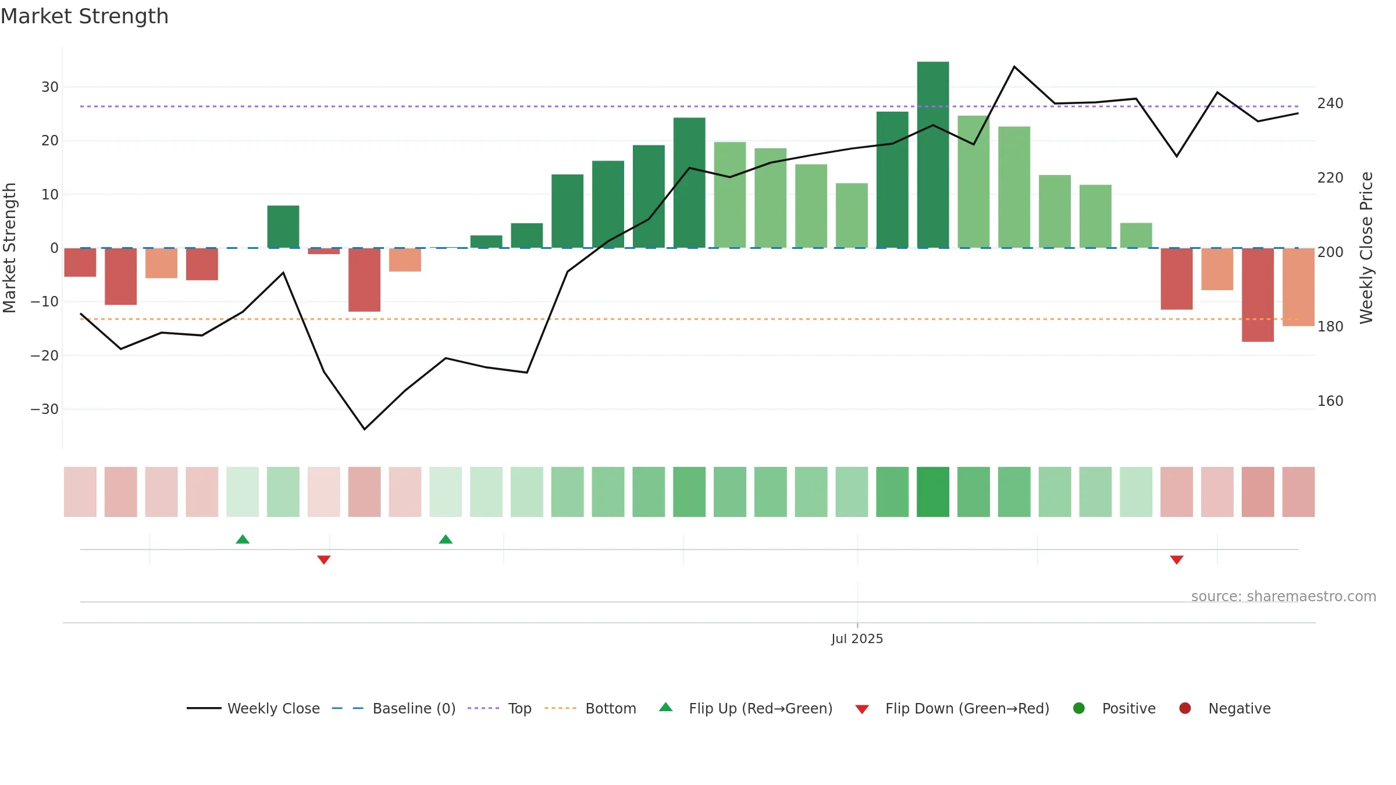Click the 'Market Strength' chart title at top
This screenshot has height=785, width=1396.
click(x=85, y=16)
